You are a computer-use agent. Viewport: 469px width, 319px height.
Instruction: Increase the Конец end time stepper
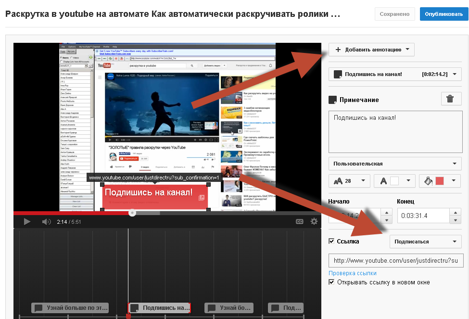pos(455,213)
